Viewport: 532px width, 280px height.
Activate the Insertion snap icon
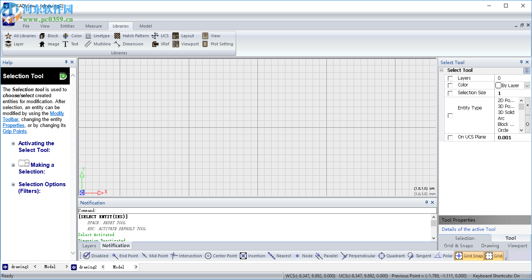click(243, 256)
